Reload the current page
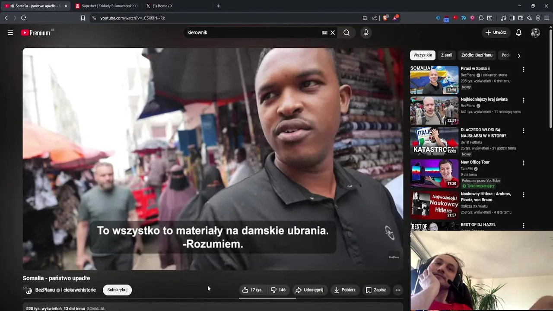This screenshot has width=553, height=311. [23, 18]
